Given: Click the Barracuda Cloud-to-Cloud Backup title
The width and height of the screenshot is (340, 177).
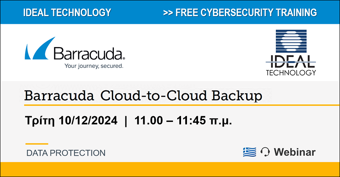Looking at the screenshot, I should point(143,96).
